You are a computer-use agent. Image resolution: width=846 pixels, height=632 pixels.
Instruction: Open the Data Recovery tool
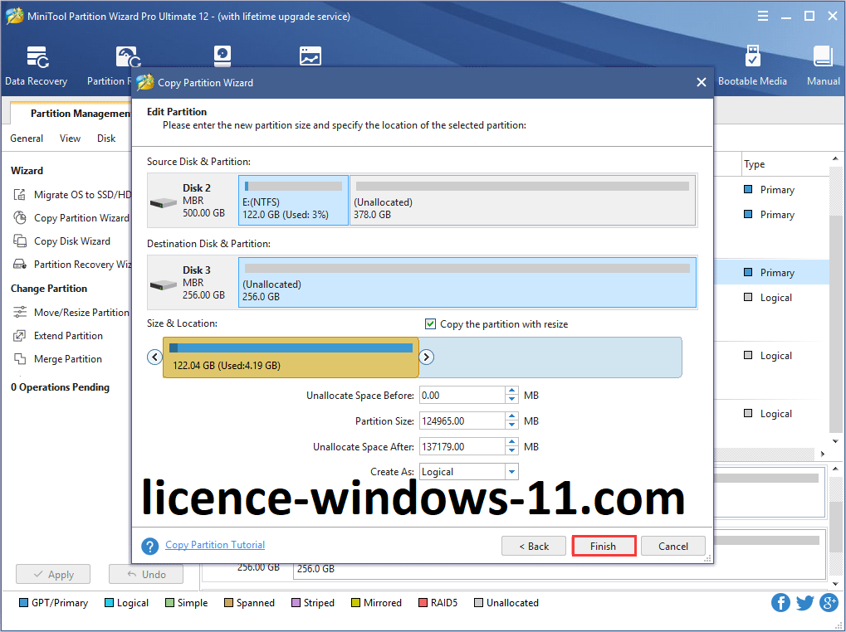pyautogui.click(x=36, y=66)
